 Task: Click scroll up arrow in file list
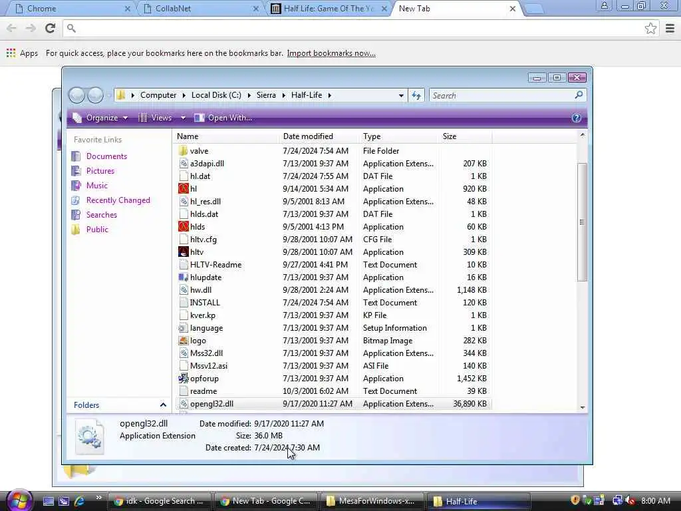point(583,135)
